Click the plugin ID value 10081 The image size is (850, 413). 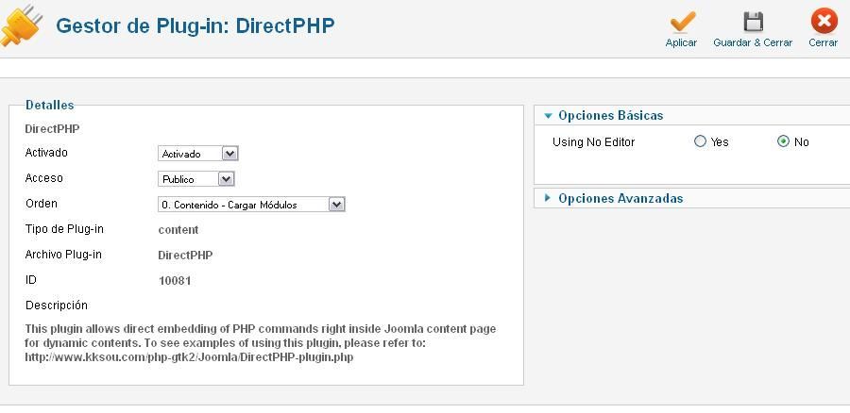[175, 281]
